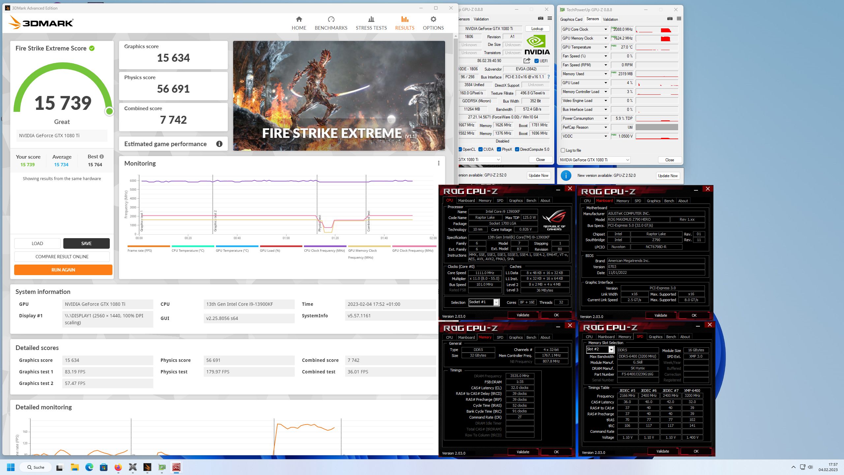
Task: Open Task View on taskbar
Action: point(59,467)
